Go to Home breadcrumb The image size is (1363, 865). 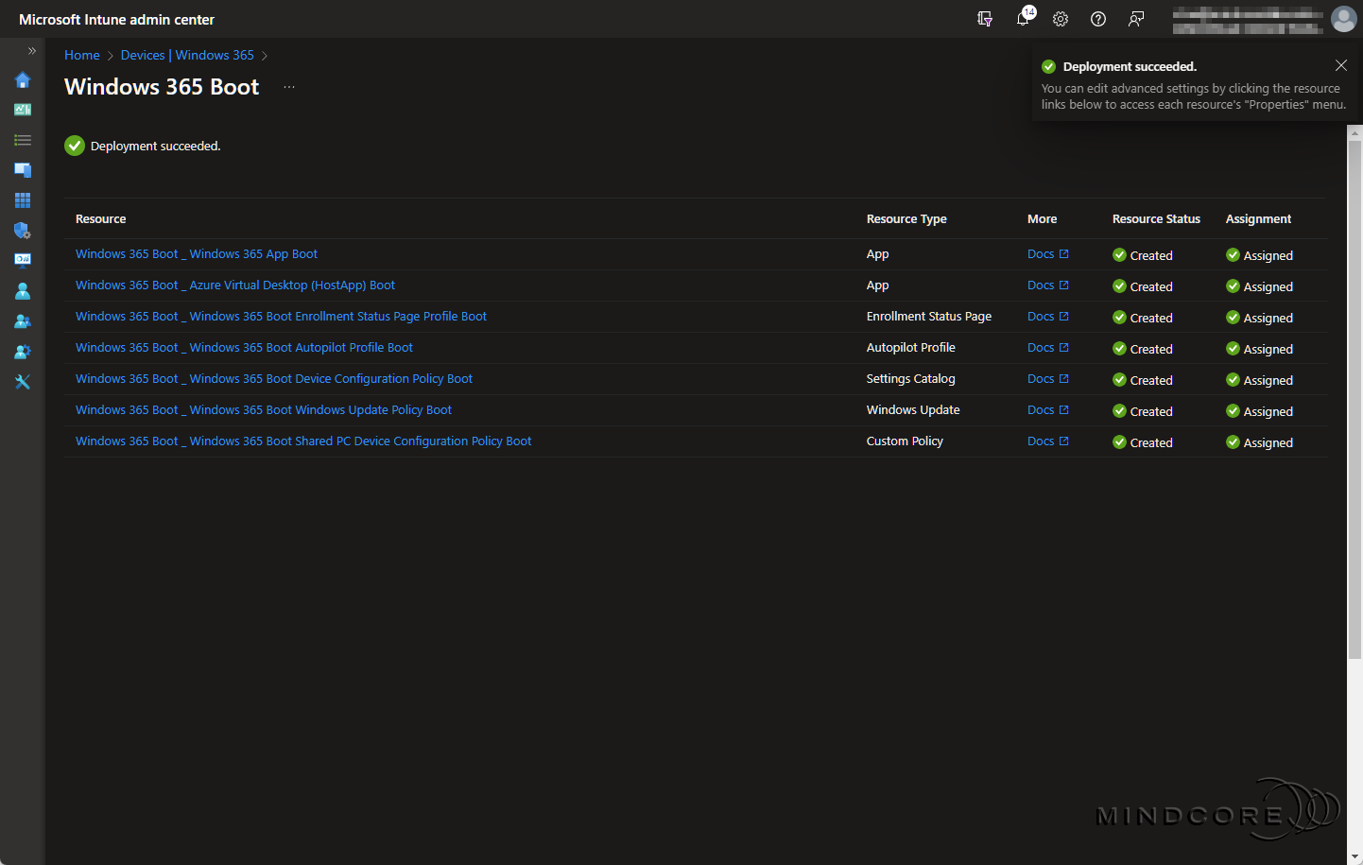(x=82, y=56)
